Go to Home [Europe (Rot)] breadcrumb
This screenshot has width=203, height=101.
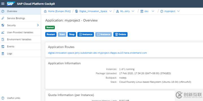[59, 11]
